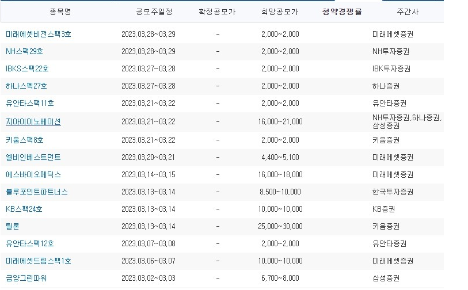Open the IBKS스팩22호 stock link

pyautogui.click(x=27, y=69)
